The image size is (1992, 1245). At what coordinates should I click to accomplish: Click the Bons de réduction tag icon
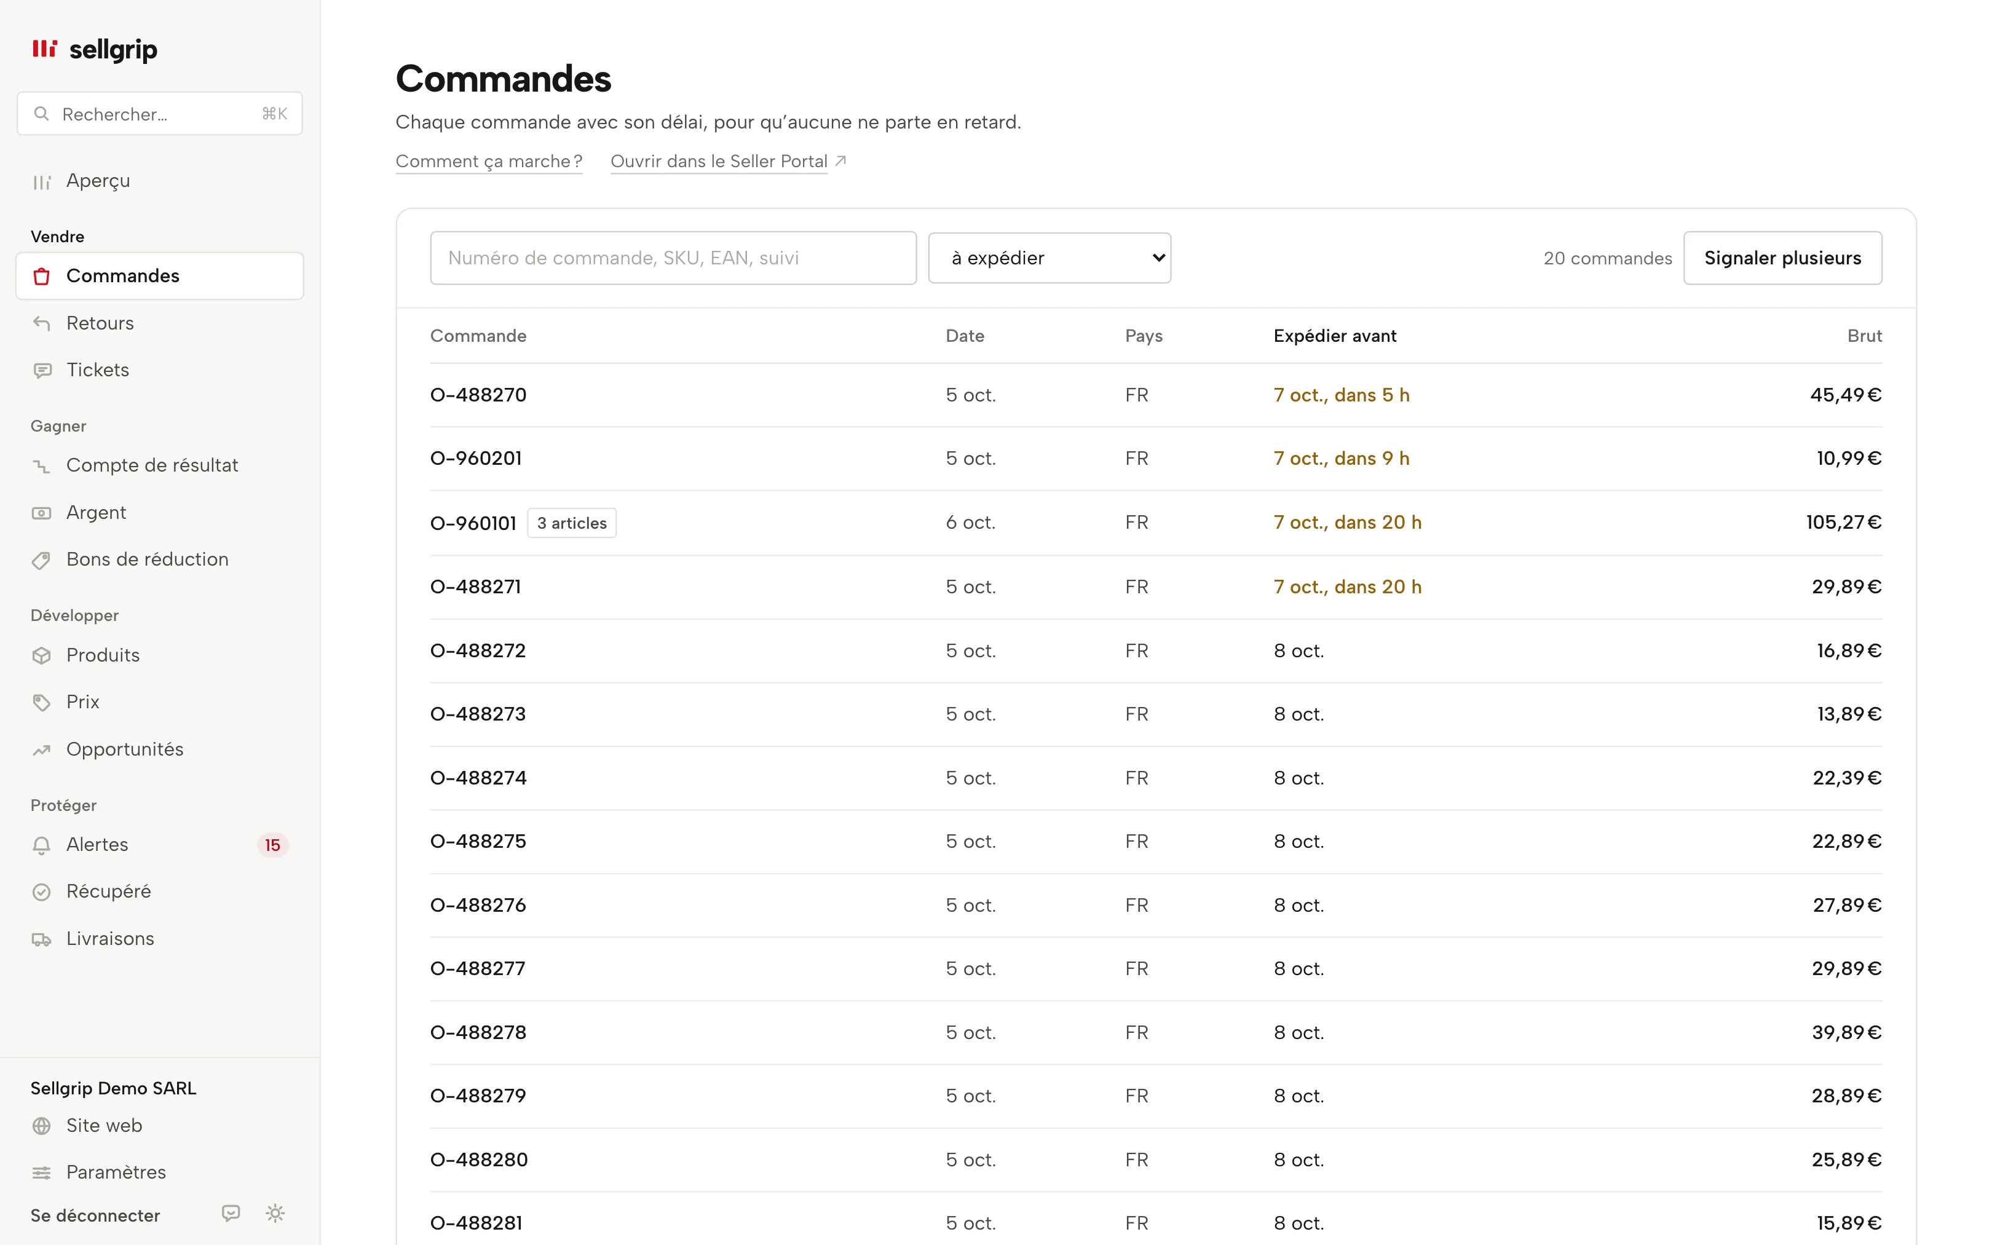click(42, 560)
